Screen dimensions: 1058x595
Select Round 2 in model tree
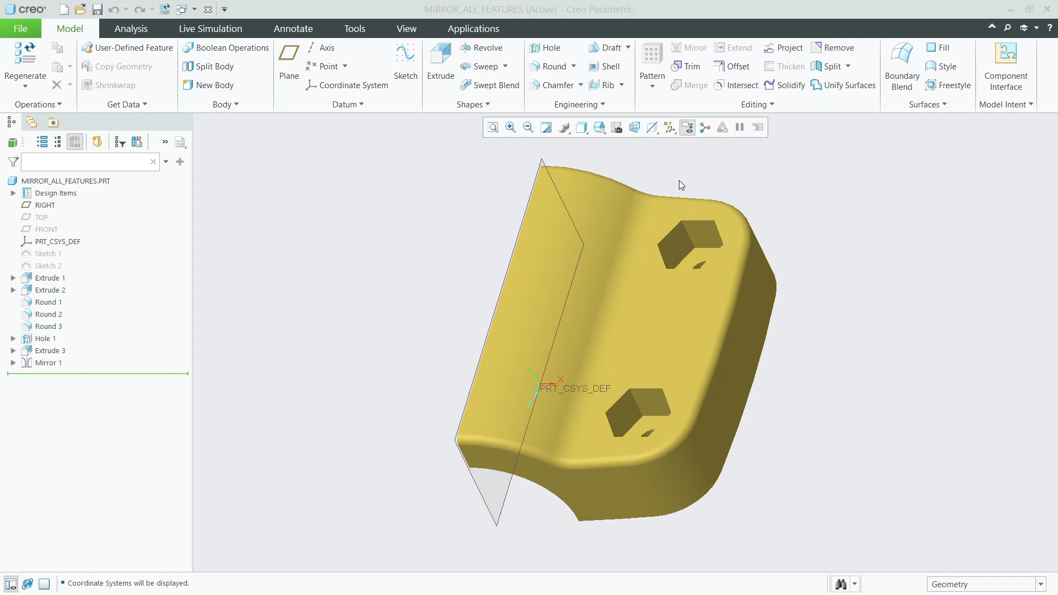pyautogui.click(x=48, y=315)
